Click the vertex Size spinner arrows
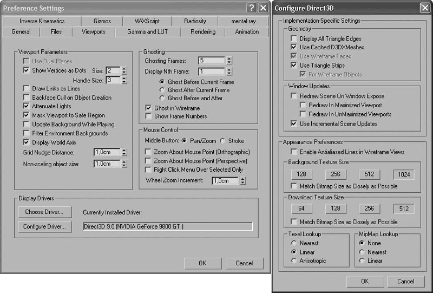 [124, 70]
